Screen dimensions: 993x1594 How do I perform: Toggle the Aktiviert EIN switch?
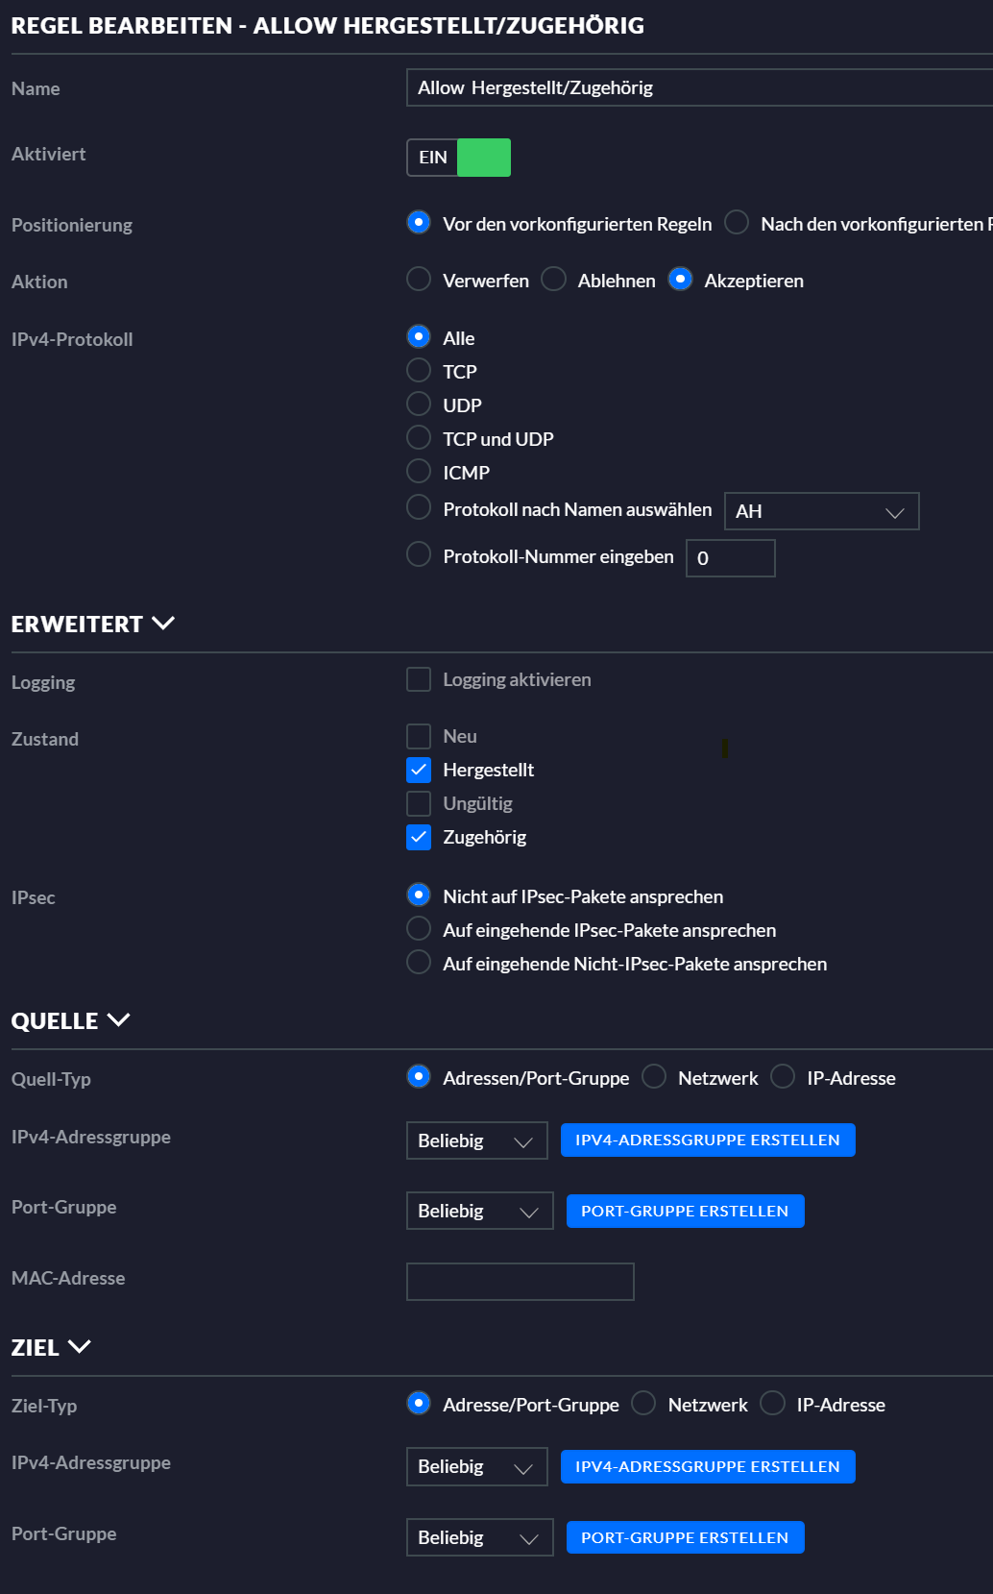pyautogui.click(x=459, y=158)
